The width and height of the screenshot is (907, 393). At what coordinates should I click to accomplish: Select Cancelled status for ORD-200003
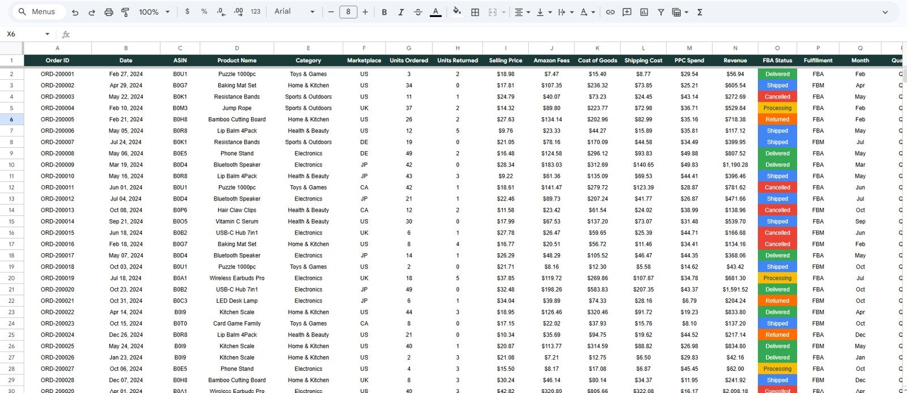pyautogui.click(x=777, y=97)
